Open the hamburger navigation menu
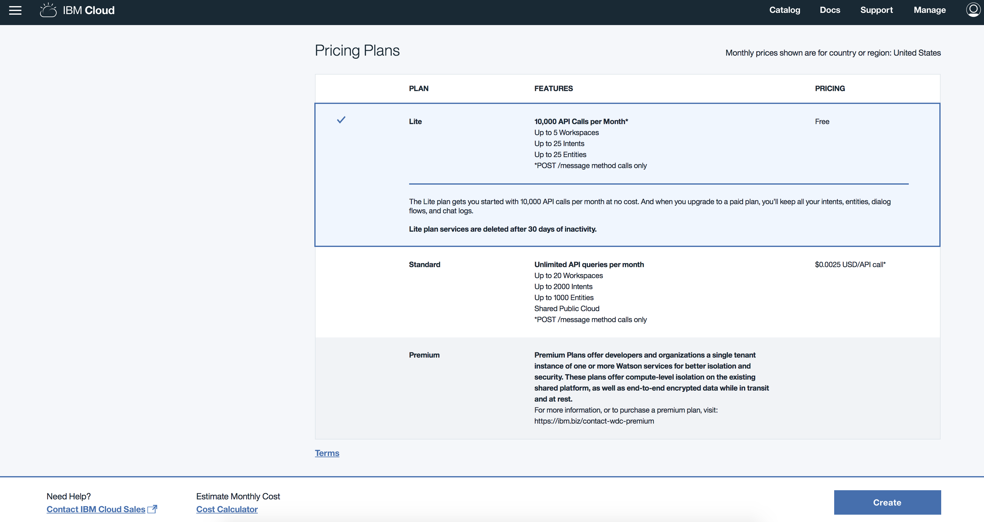This screenshot has width=984, height=522. [x=15, y=10]
